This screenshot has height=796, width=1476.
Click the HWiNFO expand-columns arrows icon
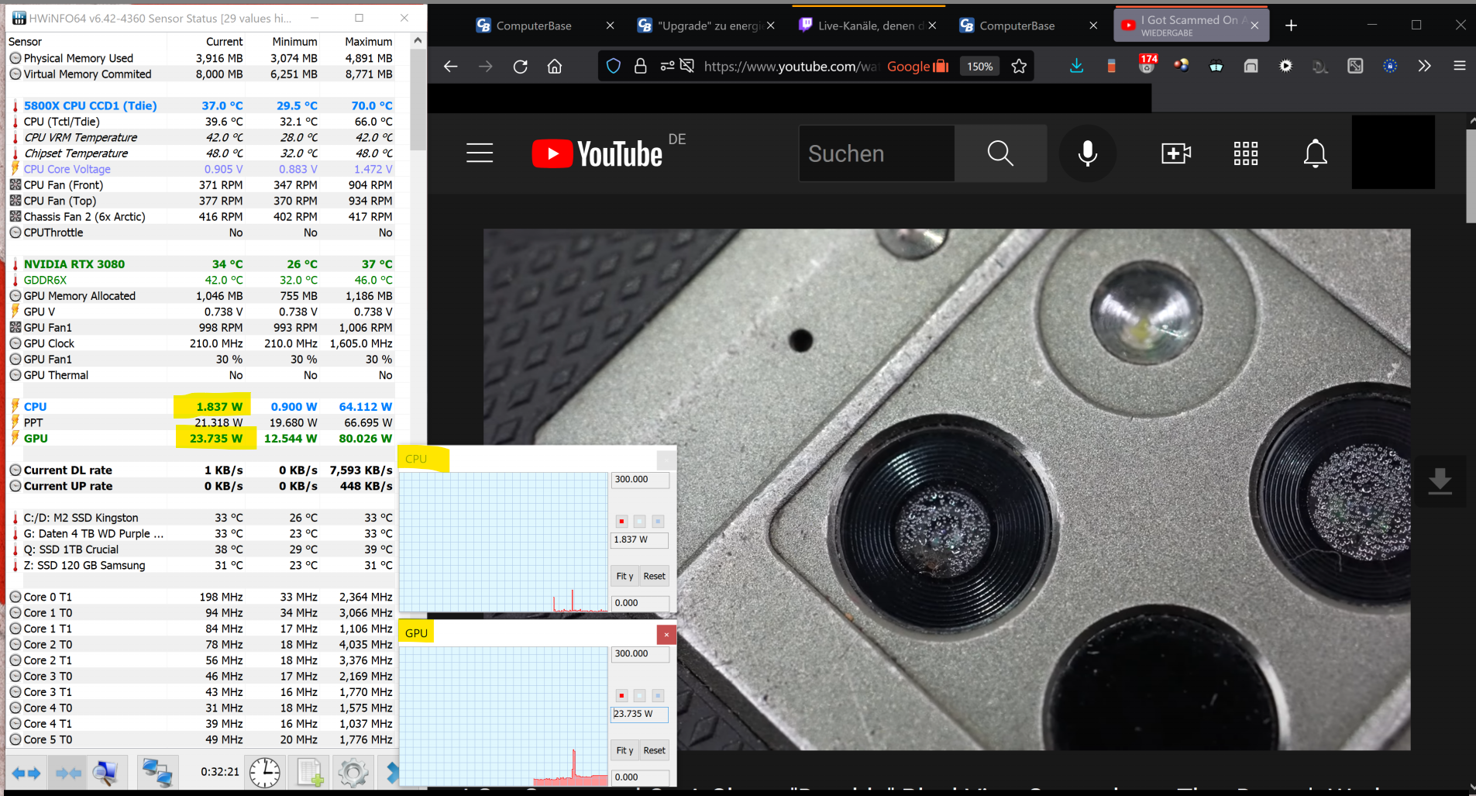(26, 773)
